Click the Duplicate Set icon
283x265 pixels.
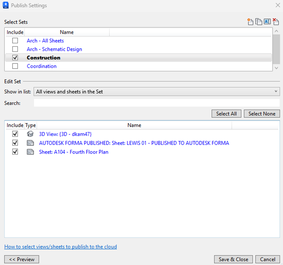pos(258,22)
